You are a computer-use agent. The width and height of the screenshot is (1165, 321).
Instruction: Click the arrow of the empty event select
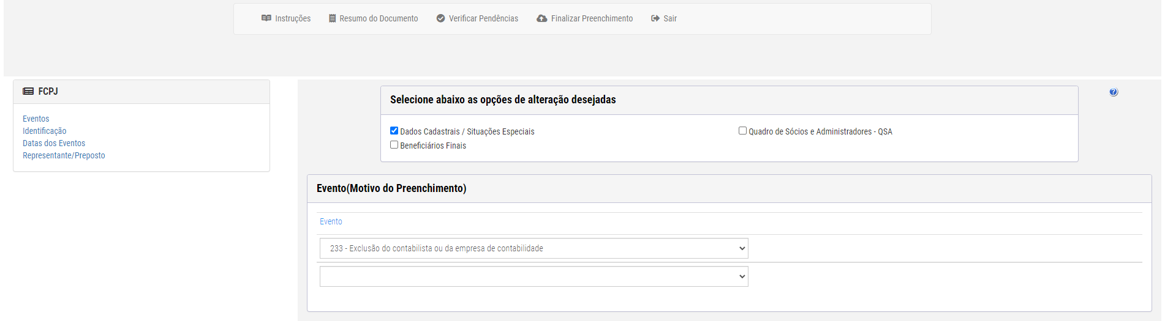pyautogui.click(x=742, y=276)
